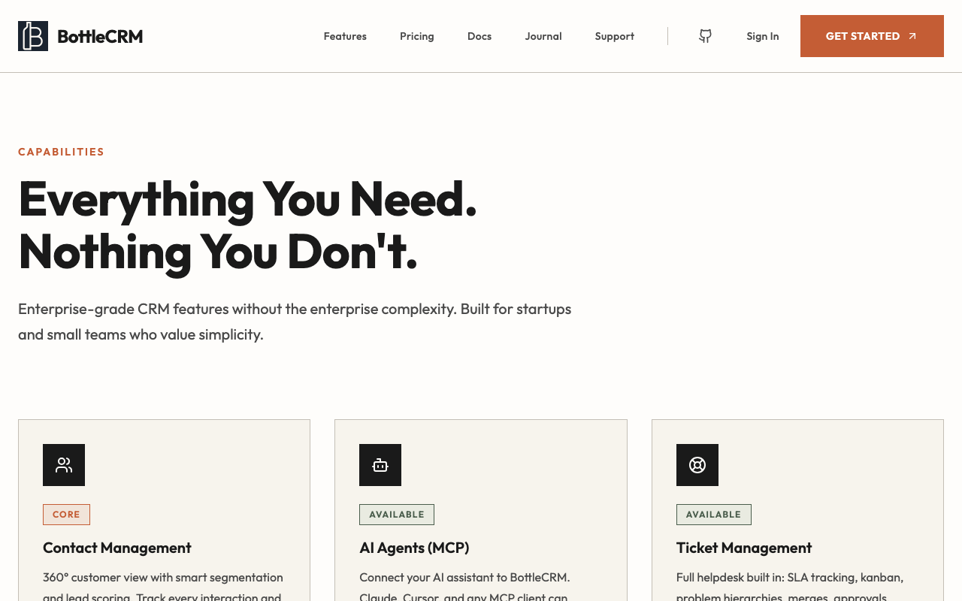Click the AVAILABLE badge on AI Agents card
The height and width of the screenshot is (601, 962).
[397, 515]
